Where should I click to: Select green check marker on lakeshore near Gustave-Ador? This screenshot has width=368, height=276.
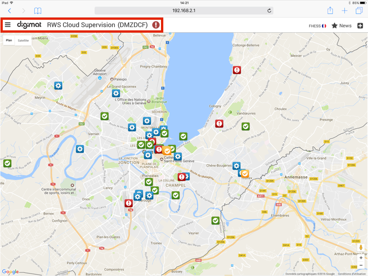pos(183,136)
